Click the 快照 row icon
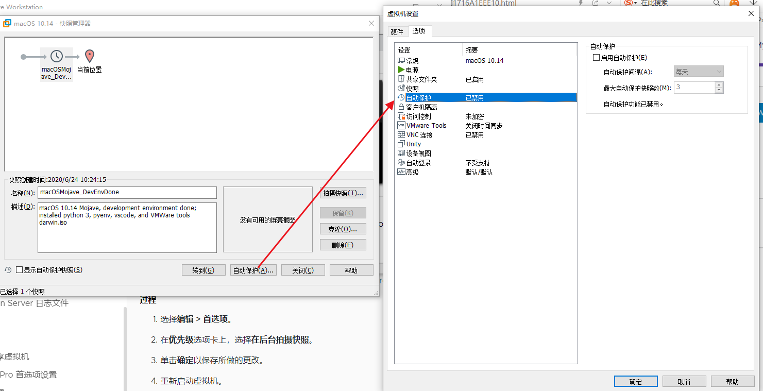 401,88
